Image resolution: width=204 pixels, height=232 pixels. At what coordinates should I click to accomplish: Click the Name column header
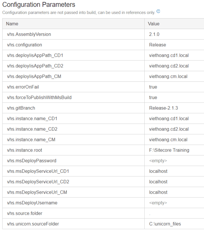pos(12,24)
